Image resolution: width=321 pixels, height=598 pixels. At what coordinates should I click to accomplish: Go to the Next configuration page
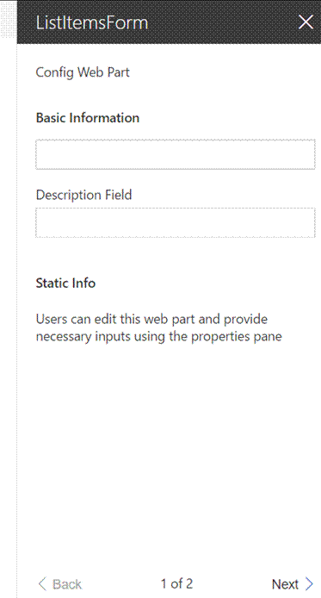click(x=293, y=583)
